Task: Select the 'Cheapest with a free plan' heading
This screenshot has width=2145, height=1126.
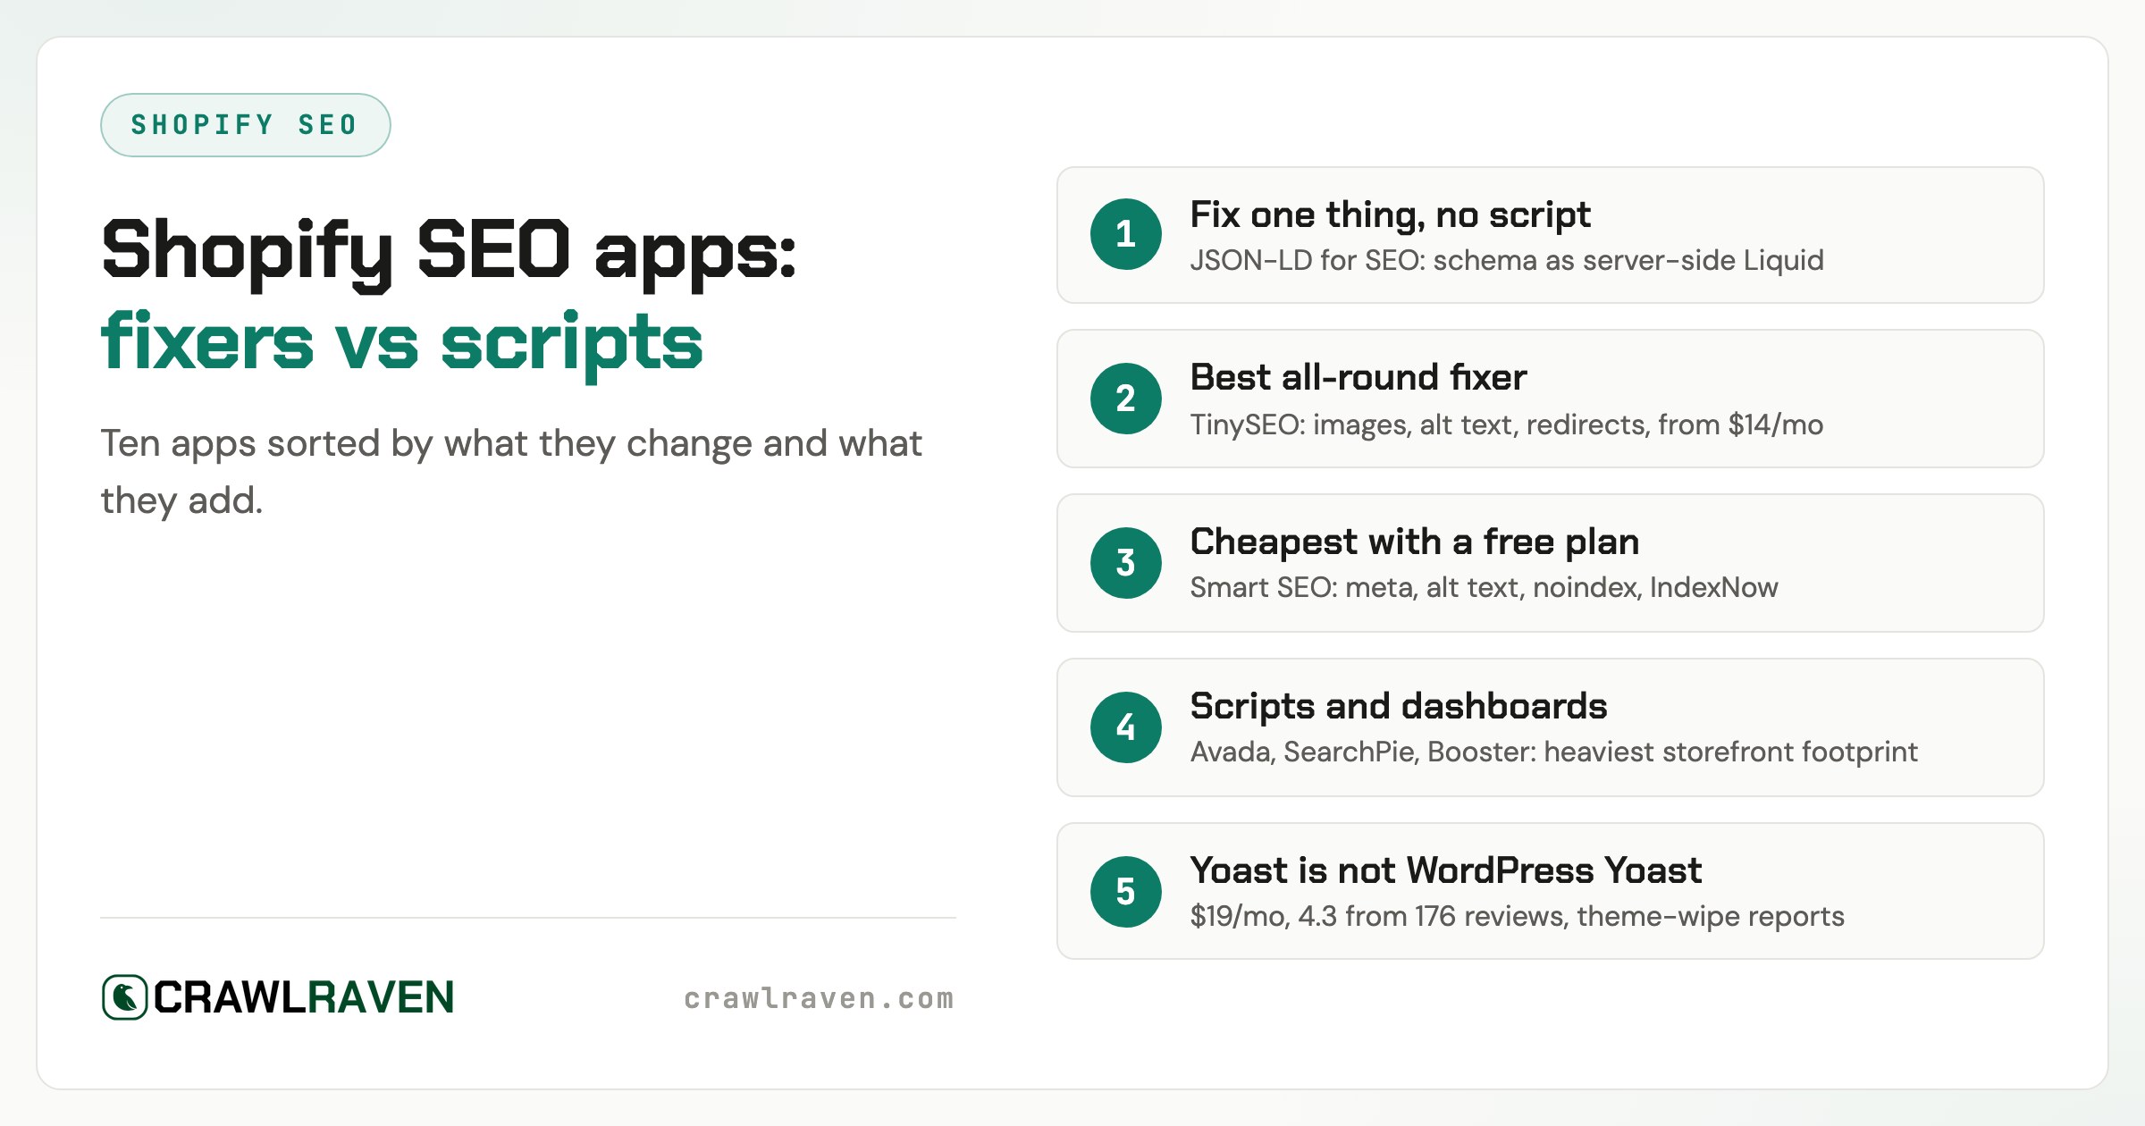Action: click(x=1415, y=542)
